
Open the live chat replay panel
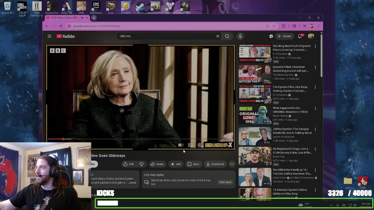click(x=225, y=182)
